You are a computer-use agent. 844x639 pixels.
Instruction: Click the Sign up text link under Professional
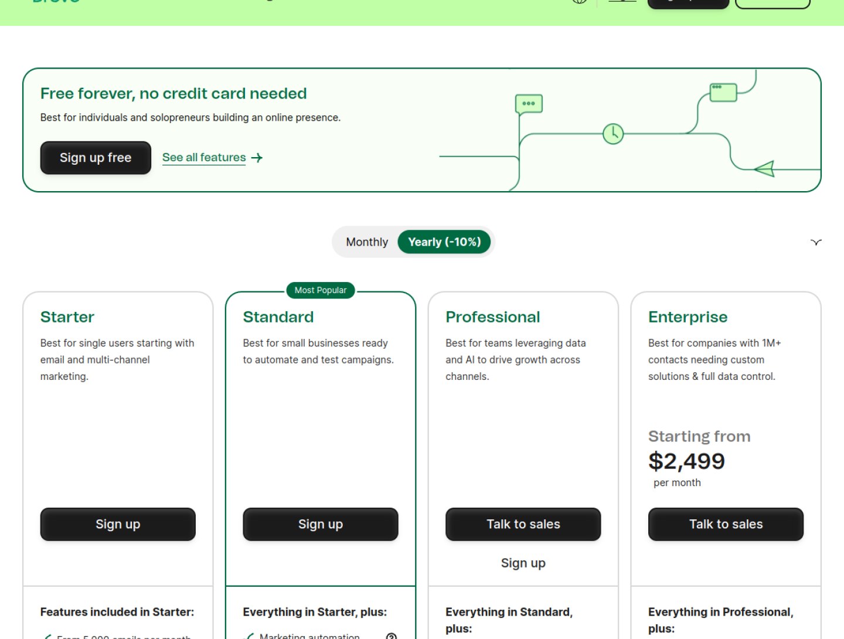[523, 563]
